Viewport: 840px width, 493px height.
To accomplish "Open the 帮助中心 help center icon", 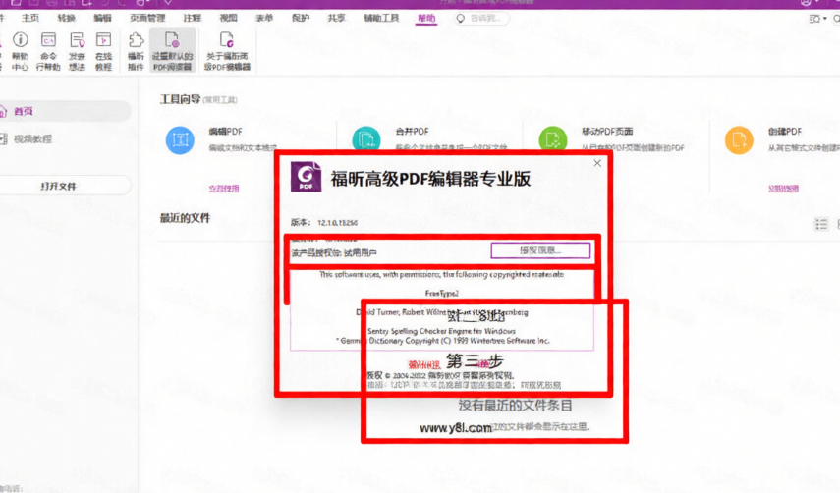I will (x=20, y=51).
